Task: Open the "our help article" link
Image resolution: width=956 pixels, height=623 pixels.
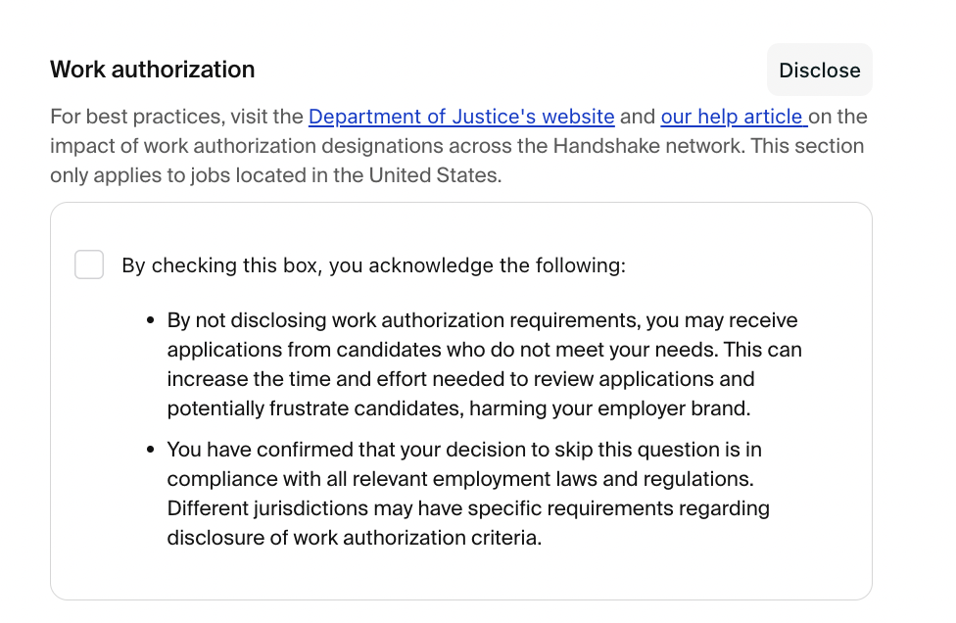Action: pyautogui.click(x=732, y=118)
